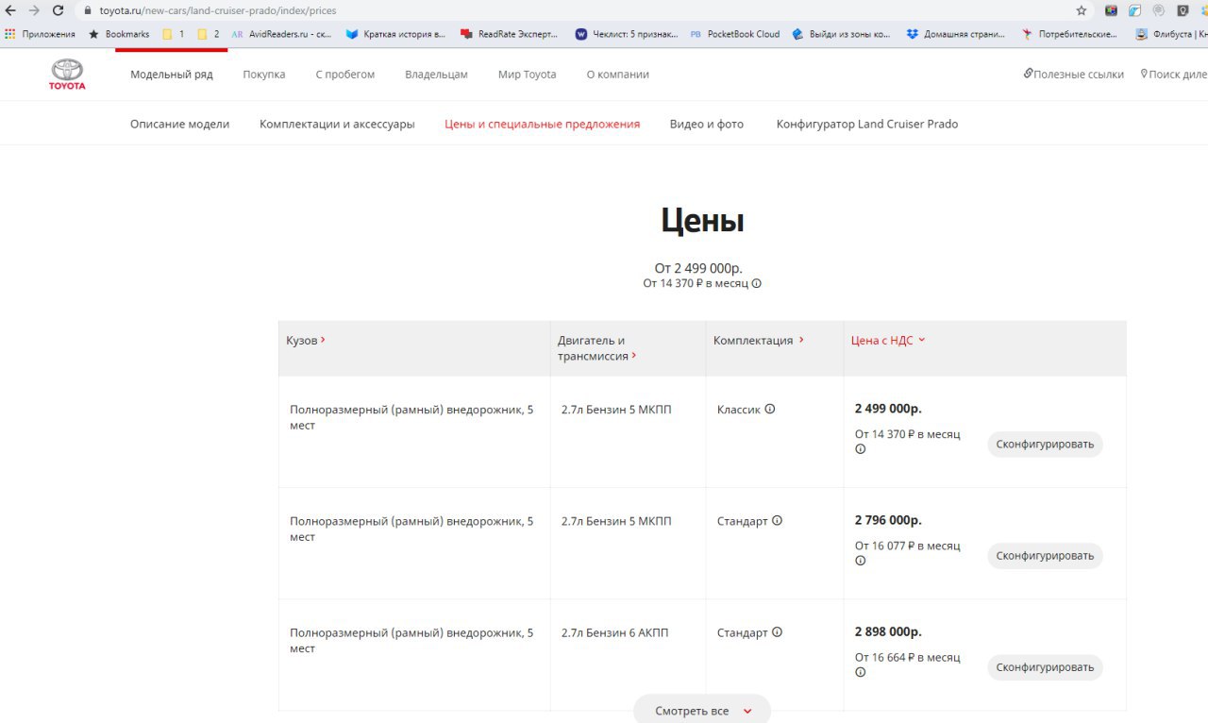Open bookmark folder labeled 2
The width and height of the screenshot is (1208, 723).
click(208, 34)
